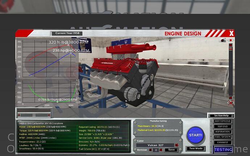The image size is (250, 156).
Task: Toggle Test Mode
Action: (x=195, y=148)
